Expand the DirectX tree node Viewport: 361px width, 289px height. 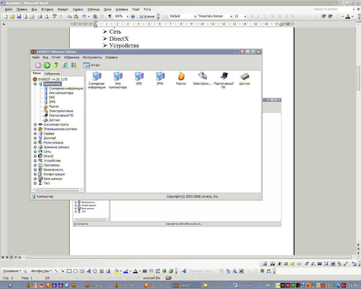click(35, 156)
